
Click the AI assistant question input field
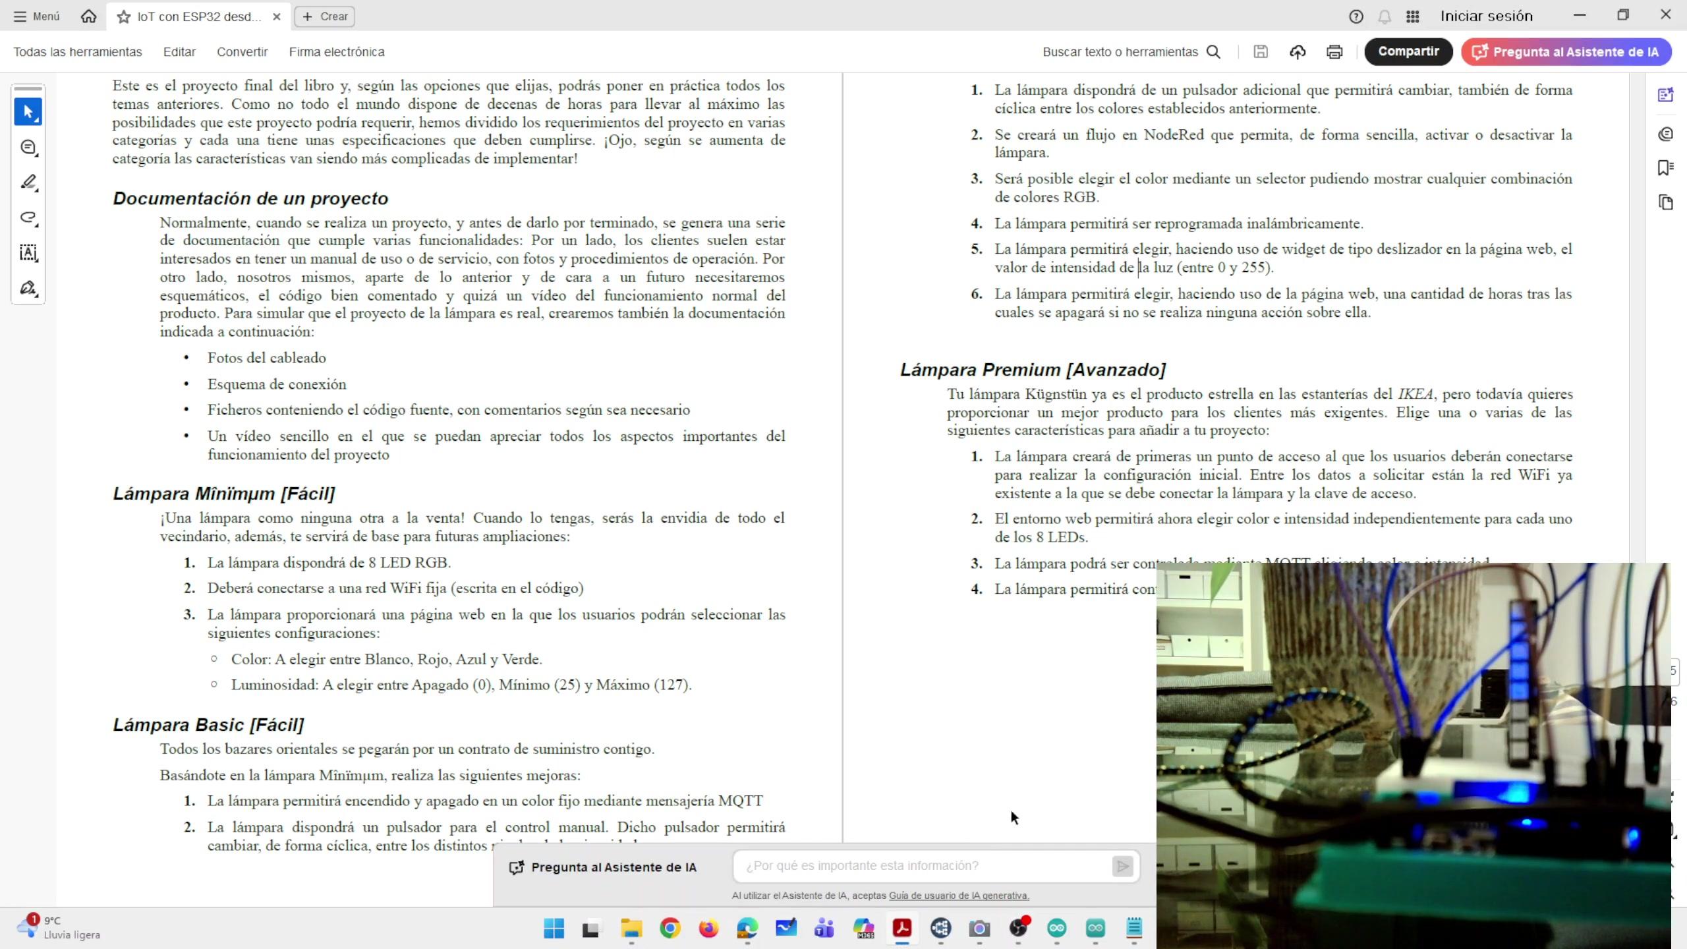click(x=923, y=866)
